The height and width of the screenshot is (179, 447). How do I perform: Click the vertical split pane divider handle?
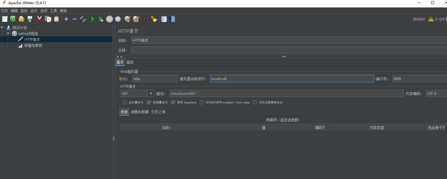pos(114,139)
